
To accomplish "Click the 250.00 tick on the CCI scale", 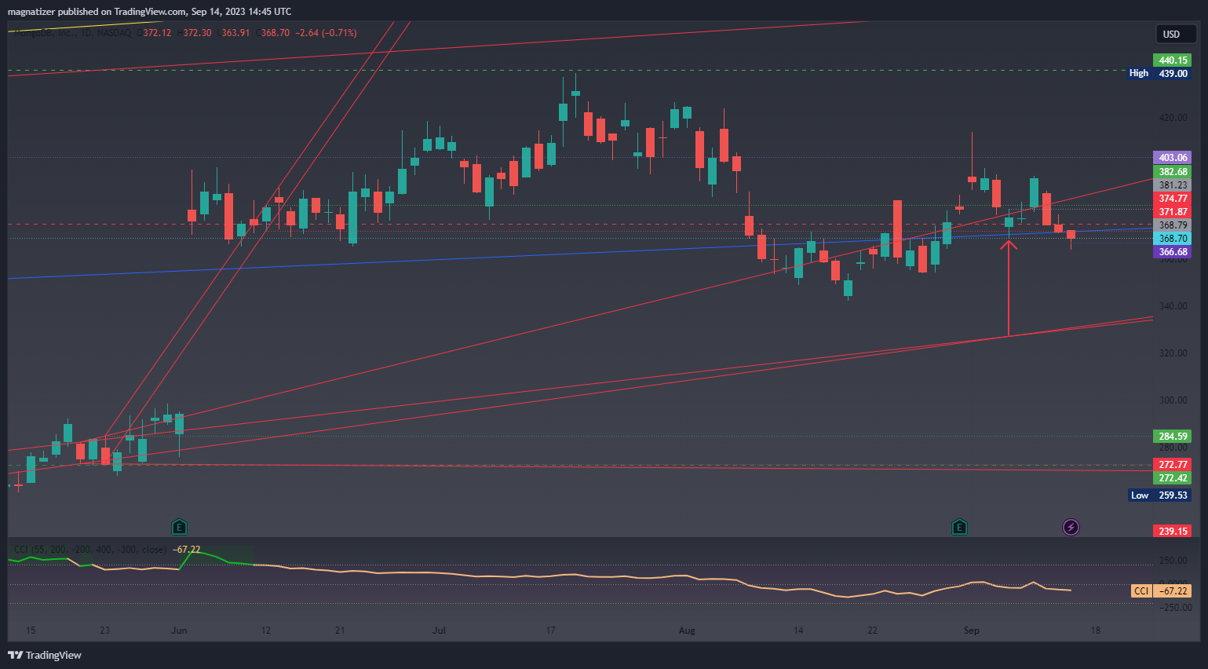I will click(x=1173, y=561).
